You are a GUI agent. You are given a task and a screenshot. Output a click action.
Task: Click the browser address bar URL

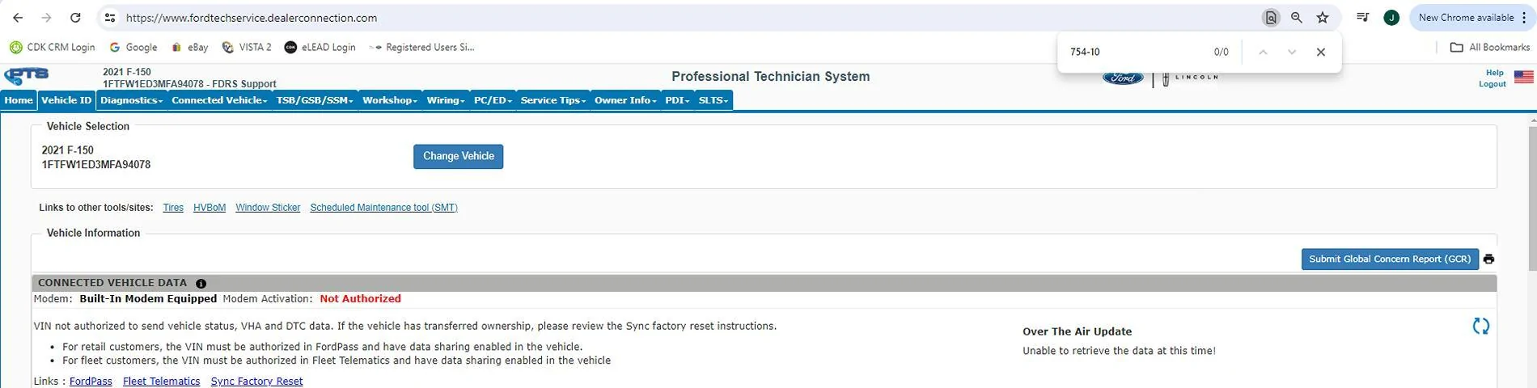click(x=252, y=18)
